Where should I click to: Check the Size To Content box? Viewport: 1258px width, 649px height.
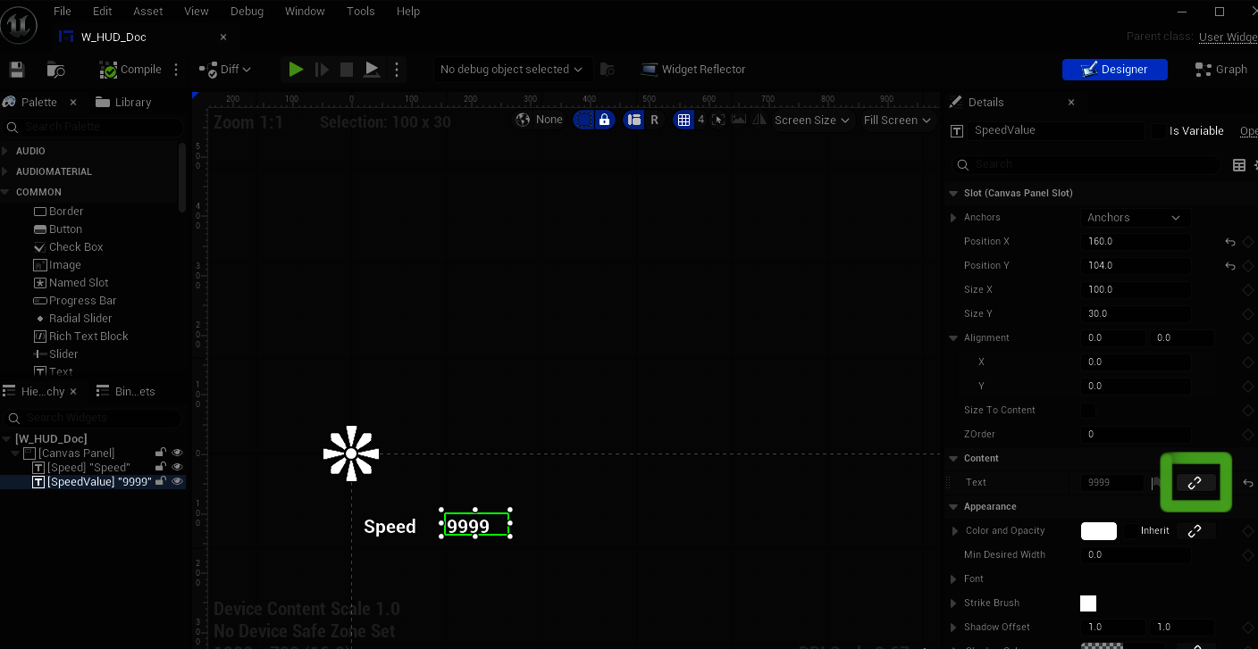1088,411
